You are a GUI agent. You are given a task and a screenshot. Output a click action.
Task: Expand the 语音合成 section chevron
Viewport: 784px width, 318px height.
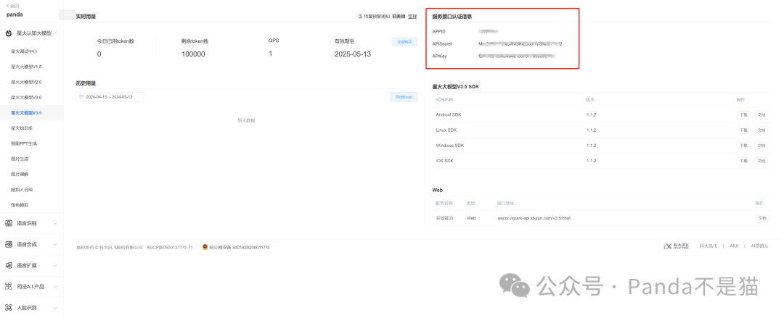click(x=55, y=244)
